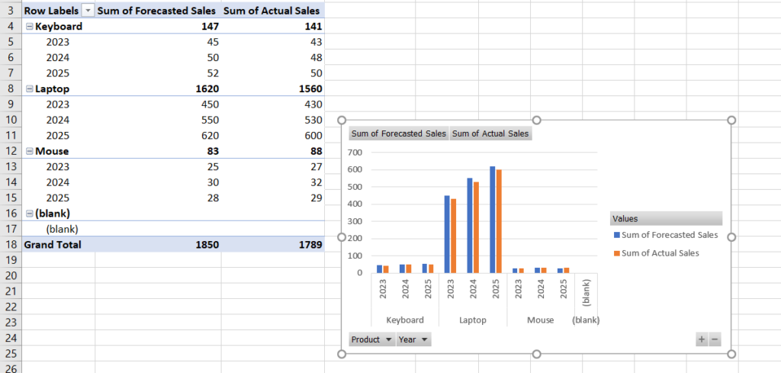Select the Laptop actual total 1560 cell
This screenshot has height=373, width=781.
coord(273,88)
